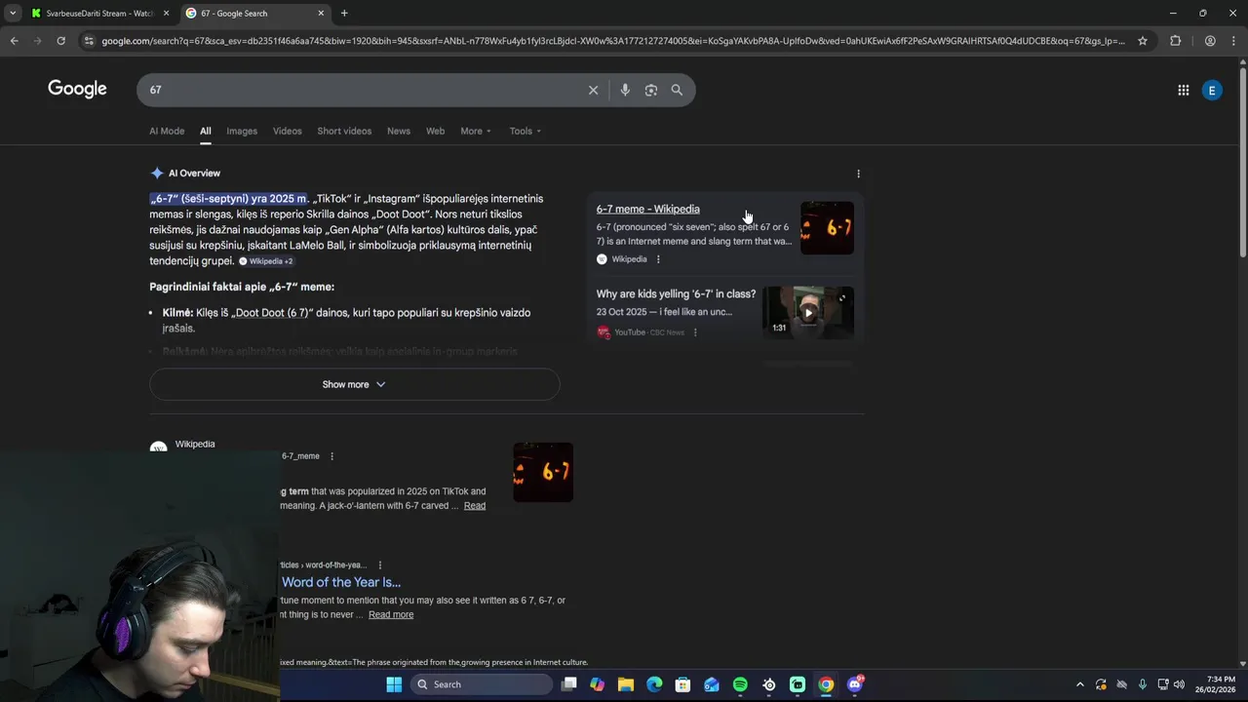Select the Videos search tab
The height and width of the screenshot is (702, 1248).
[x=287, y=131]
